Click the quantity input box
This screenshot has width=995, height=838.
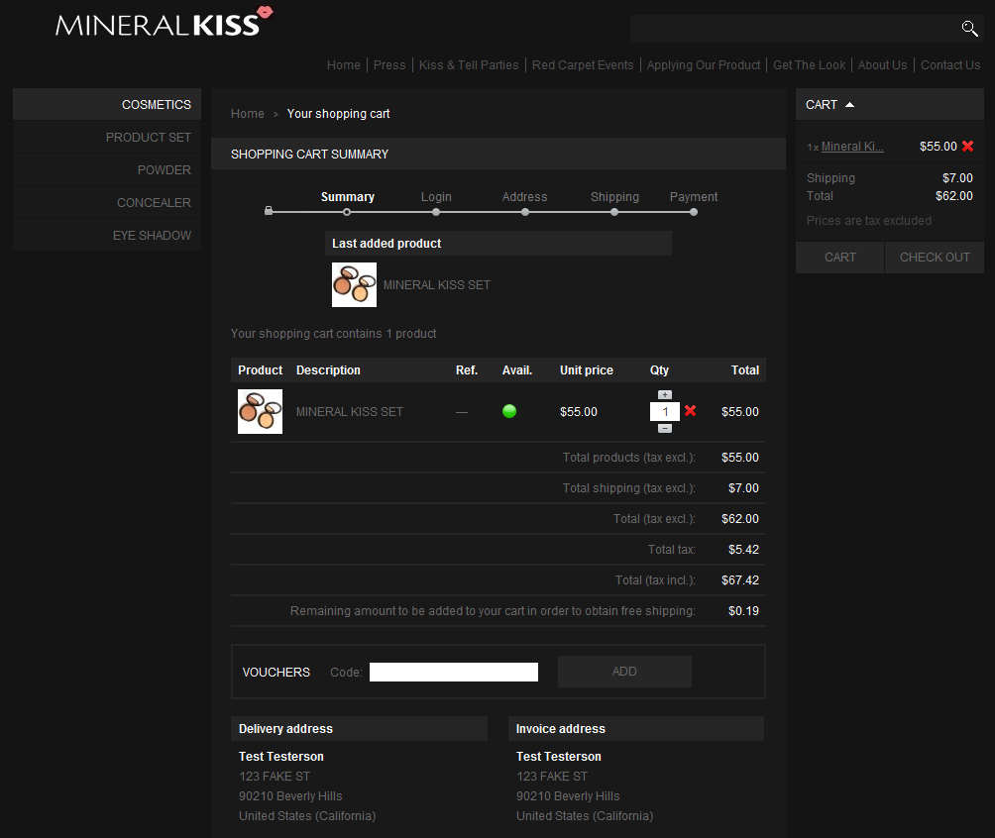click(664, 412)
